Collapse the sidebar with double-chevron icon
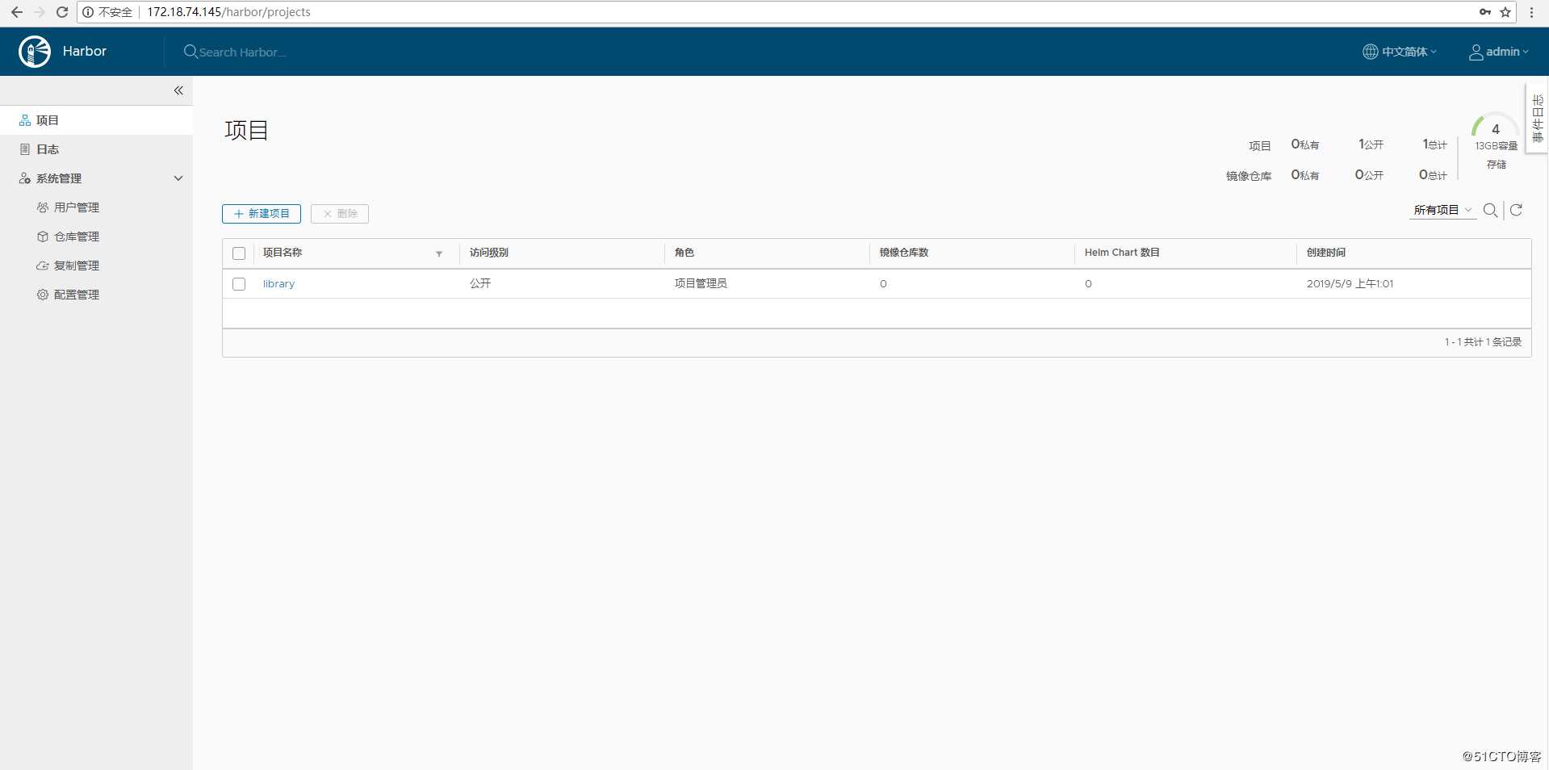 (x=178, y=90)
